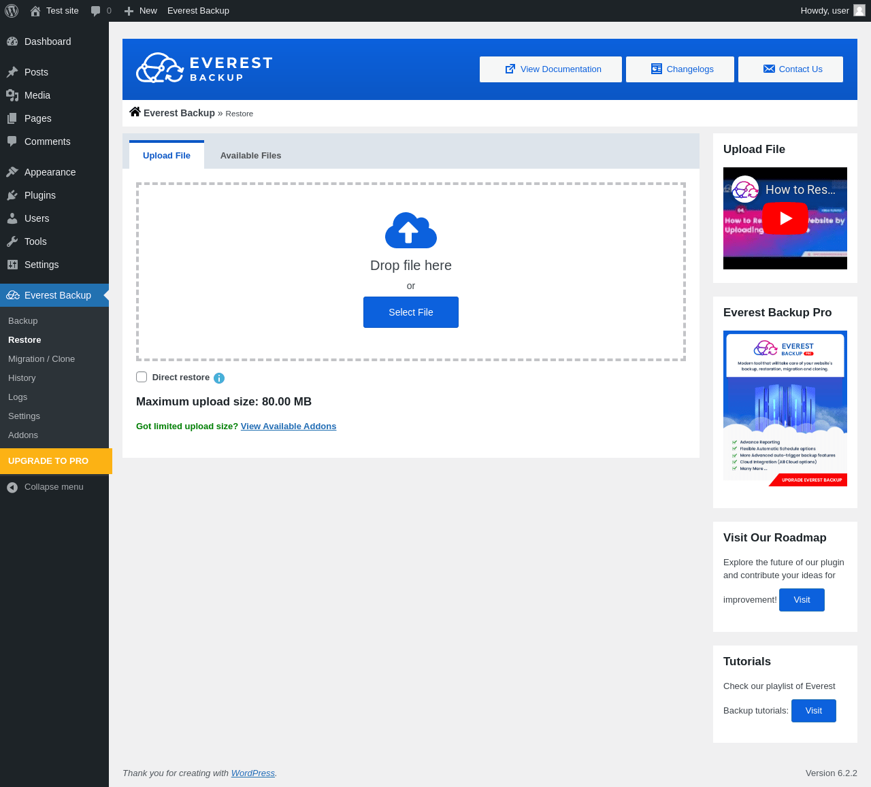Image resolution: width=871 pixels, height=787 pixels.
Task: Click the Appearance paintbrush icon
Action: point(12,172)
